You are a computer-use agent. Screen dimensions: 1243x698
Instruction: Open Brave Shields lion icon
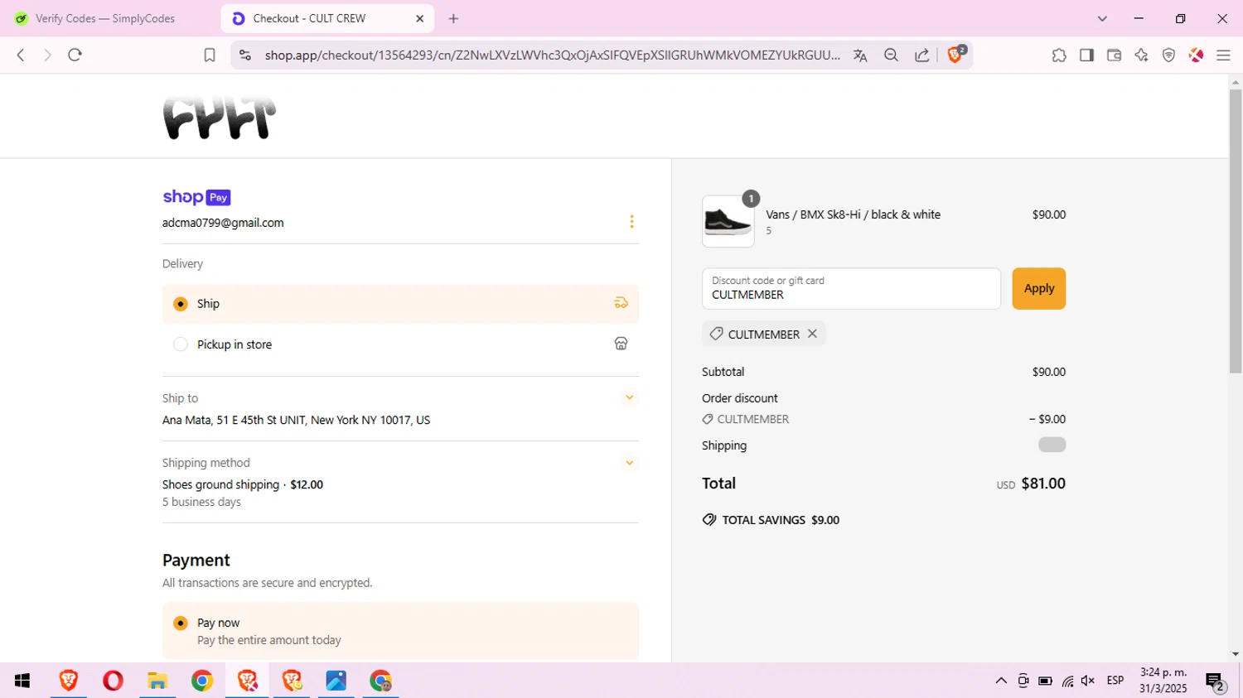coord(955,55)
